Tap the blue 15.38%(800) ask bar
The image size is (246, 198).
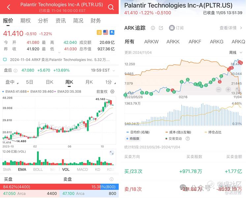point(109,187)
